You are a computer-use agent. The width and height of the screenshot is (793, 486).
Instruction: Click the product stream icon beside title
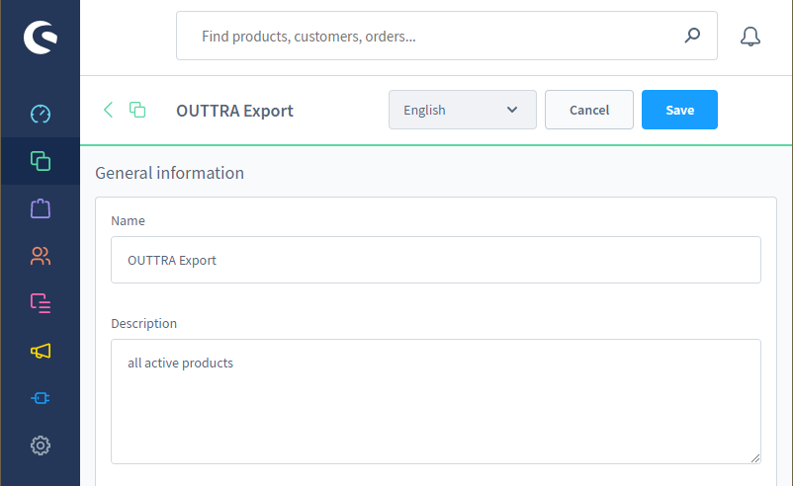(137, 110)
